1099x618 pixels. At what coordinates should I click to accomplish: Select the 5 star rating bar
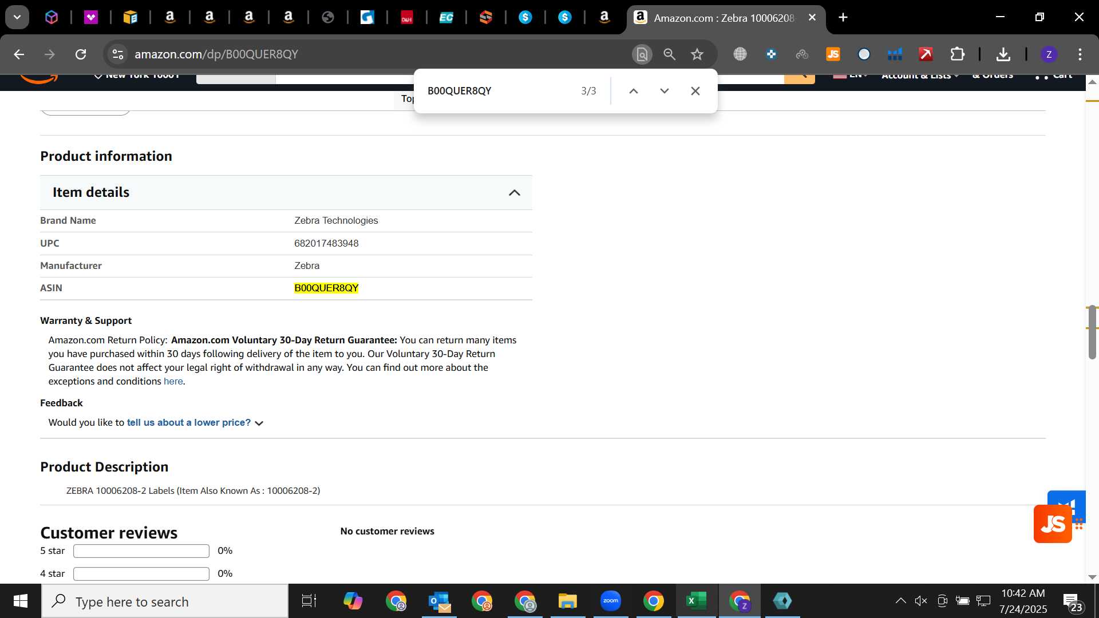point(141,551)
